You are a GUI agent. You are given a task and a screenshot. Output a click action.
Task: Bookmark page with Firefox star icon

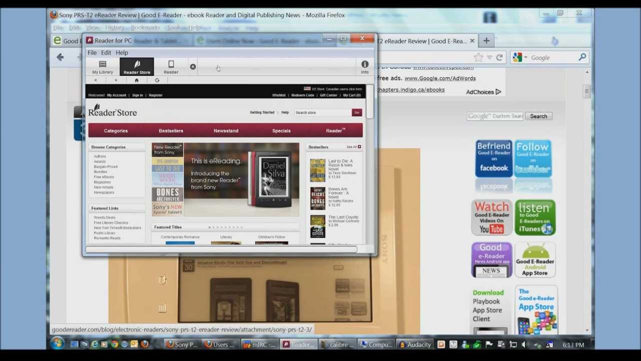point(479,58)
